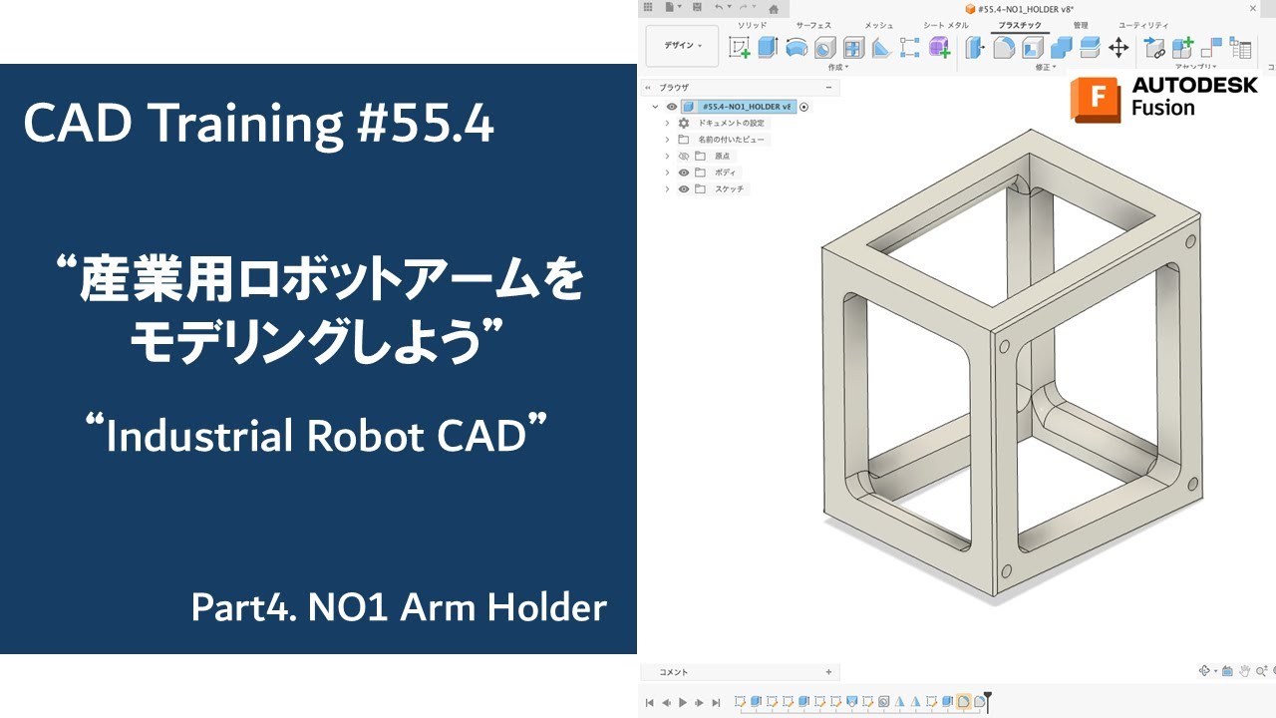Jump to timeline end
The width and height of the screenshot is (1276, 718).
point(716,703)
